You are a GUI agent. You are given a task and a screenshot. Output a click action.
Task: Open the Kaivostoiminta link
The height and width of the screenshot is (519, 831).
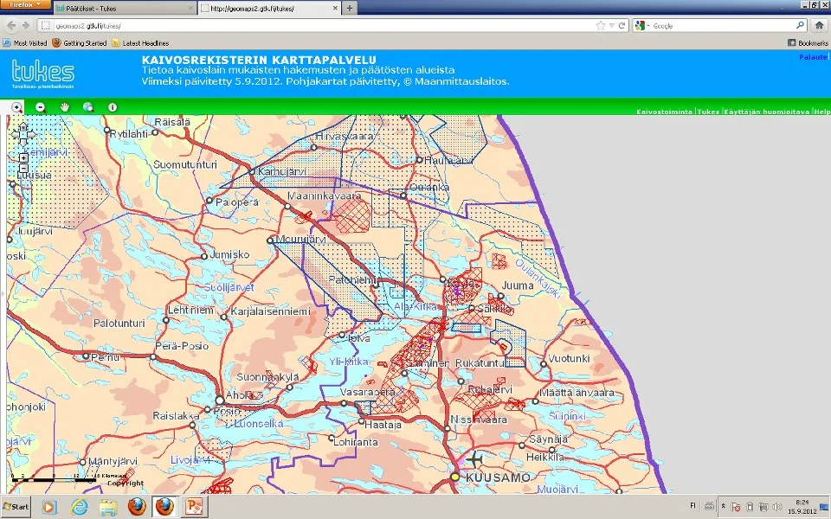point(664,112)
